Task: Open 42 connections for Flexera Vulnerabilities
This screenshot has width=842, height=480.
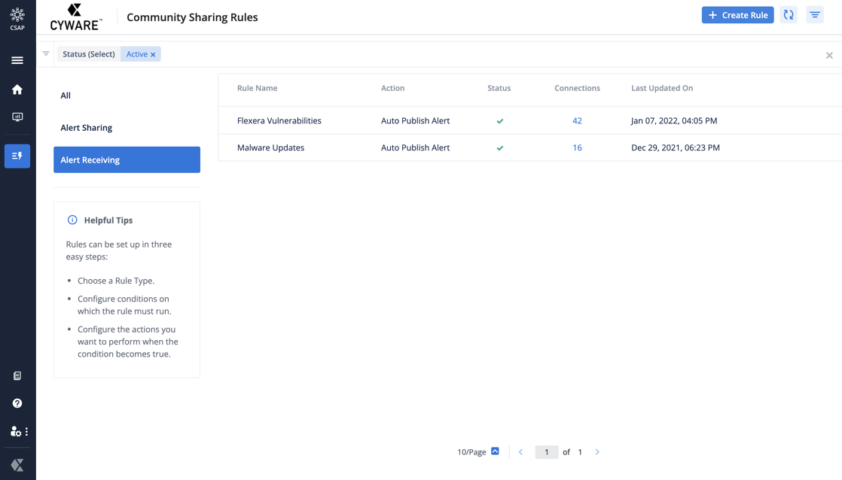Action: (x=577, y=120)
